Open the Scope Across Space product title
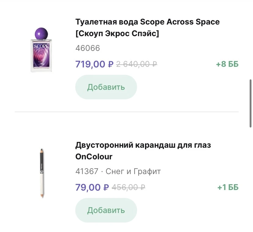 click(x=147, y=22)
